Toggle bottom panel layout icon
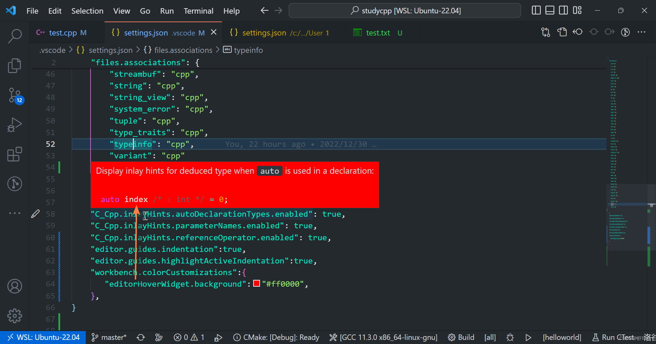 tap(550, 11)
